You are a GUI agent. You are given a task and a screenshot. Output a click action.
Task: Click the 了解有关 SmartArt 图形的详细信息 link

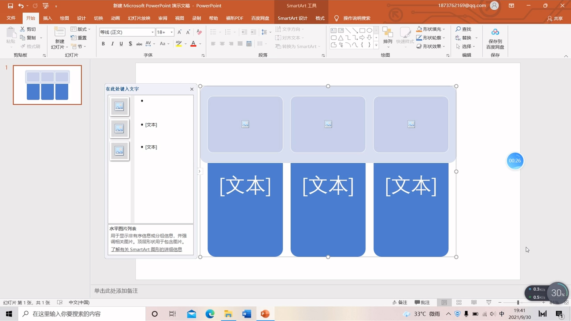[x=146, y=250]
